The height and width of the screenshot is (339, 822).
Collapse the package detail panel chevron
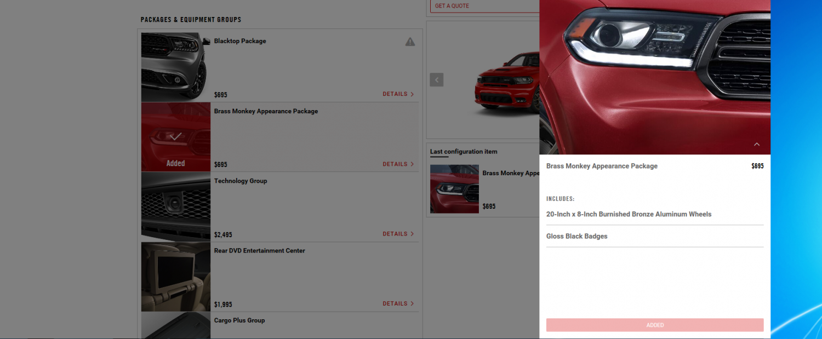point(757,145)
